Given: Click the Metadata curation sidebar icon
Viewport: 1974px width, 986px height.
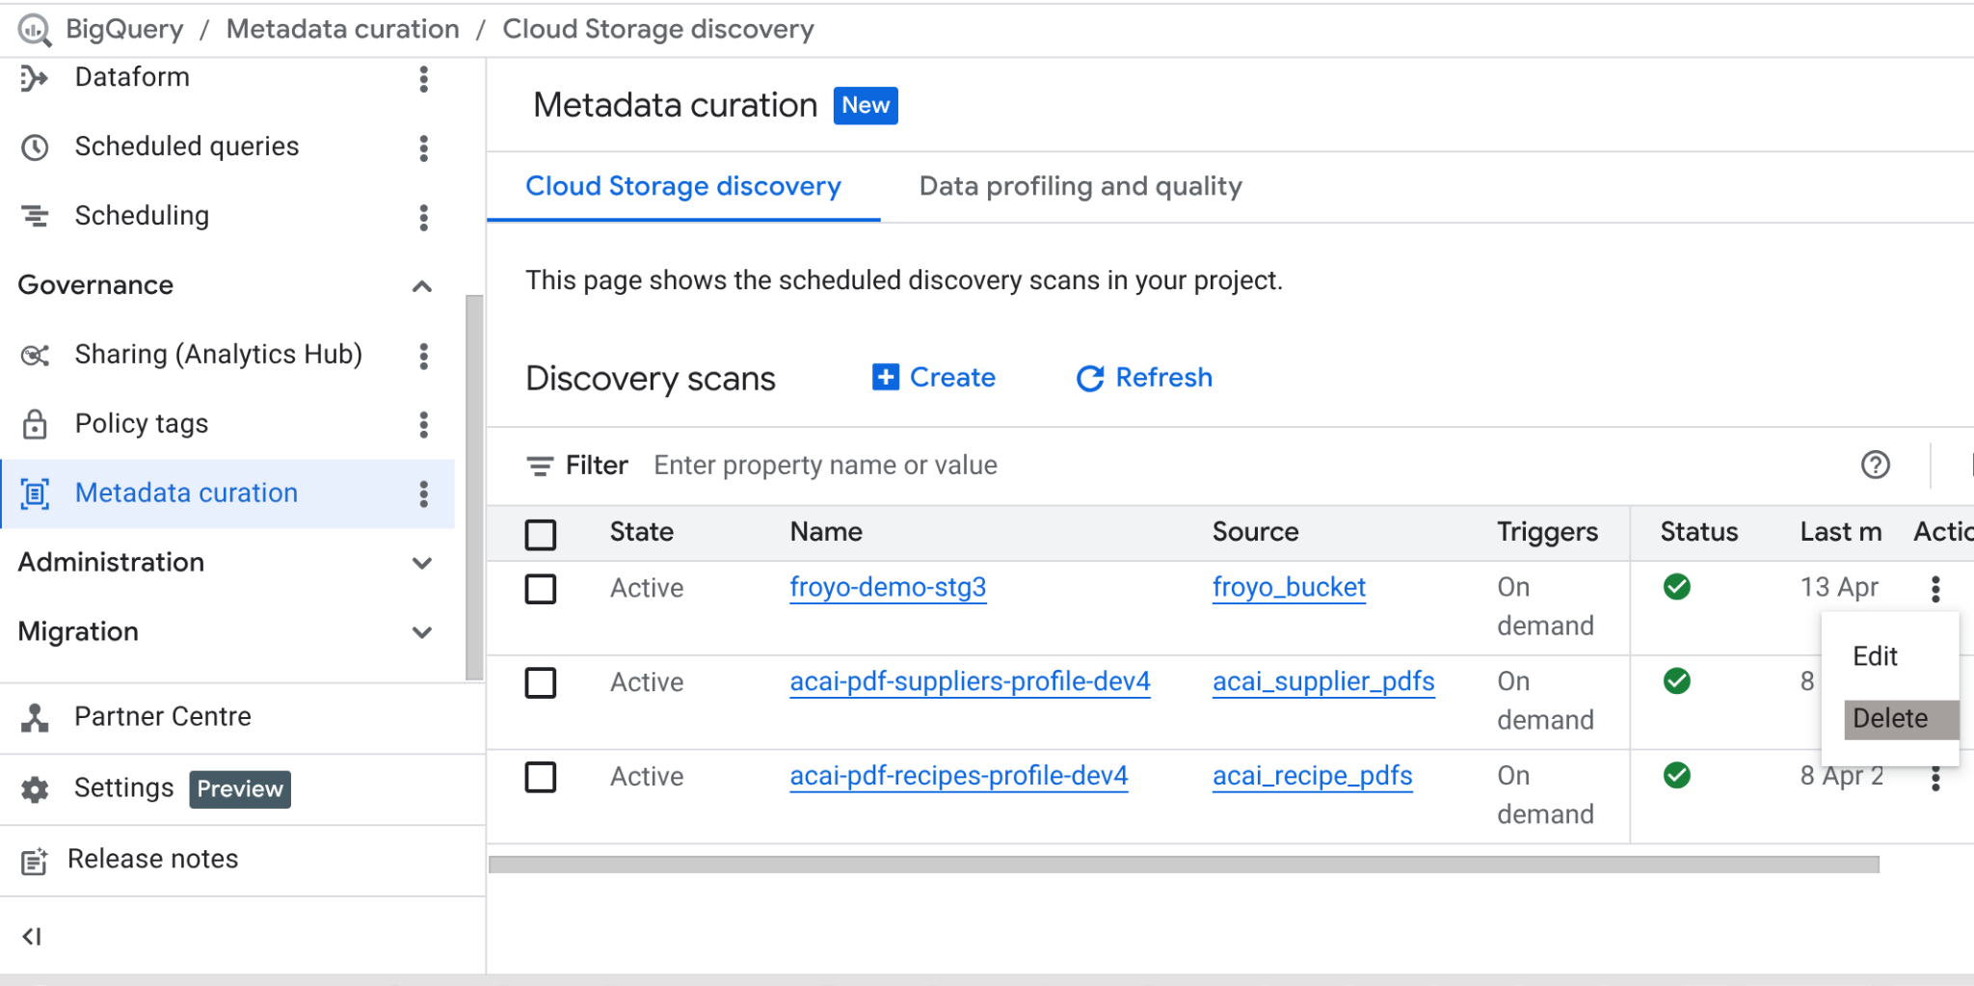Looking at the screenshot, I should point(35,493).
